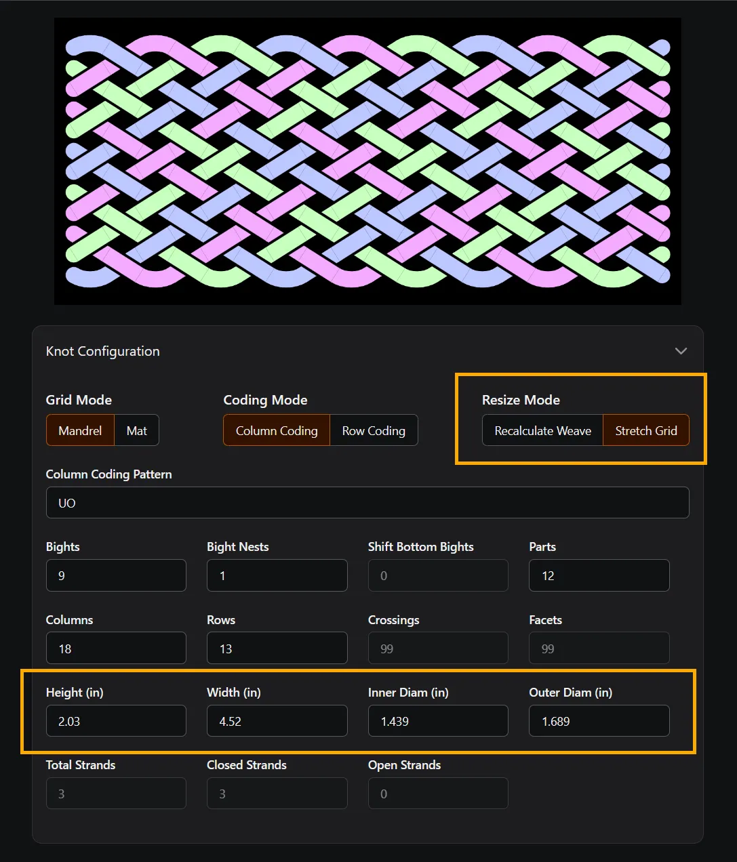Click the Height (in) input
Viewport: 737px width, 862px height.
tap(116, 721)
